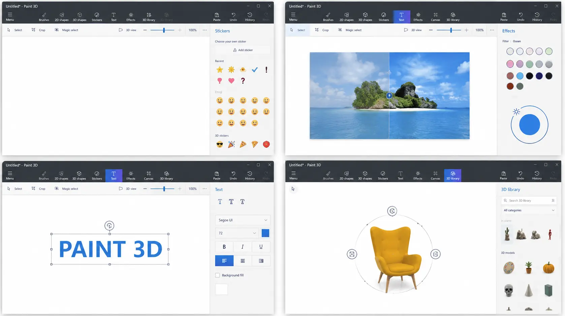Open the font size 72 dropdown
Screen dimensions: 565x316
237,233
